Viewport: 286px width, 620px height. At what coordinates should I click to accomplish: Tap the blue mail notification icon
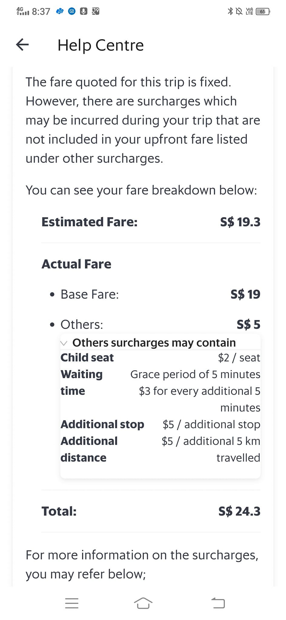(72, 12)
